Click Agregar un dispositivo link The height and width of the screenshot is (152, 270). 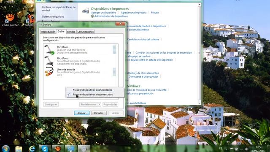tap(104, 13)
